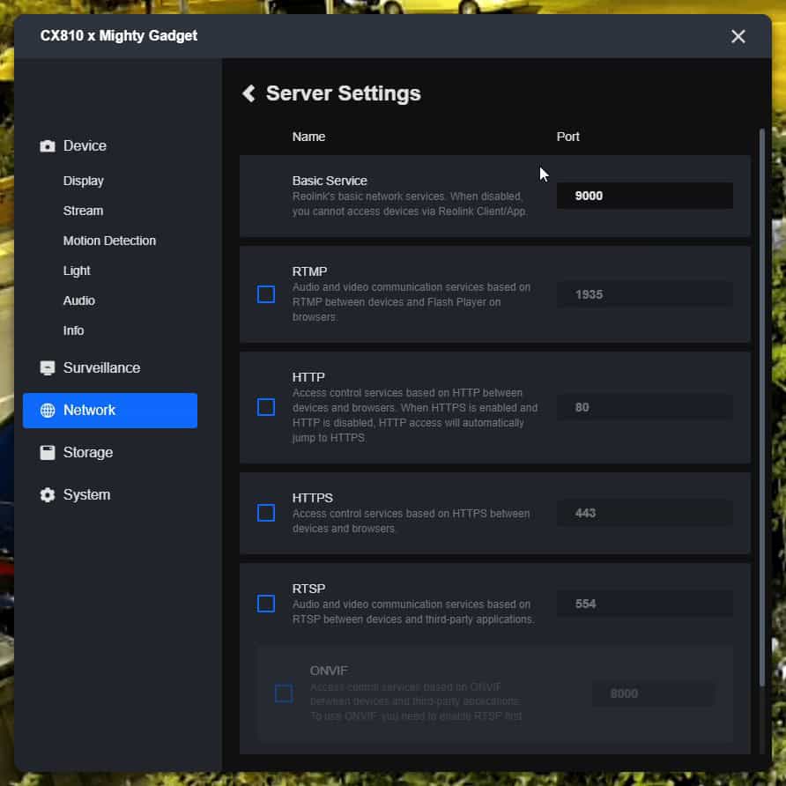Enable the HTTP service checkbox
The image size is (786, 786).
tap(266, 407)
